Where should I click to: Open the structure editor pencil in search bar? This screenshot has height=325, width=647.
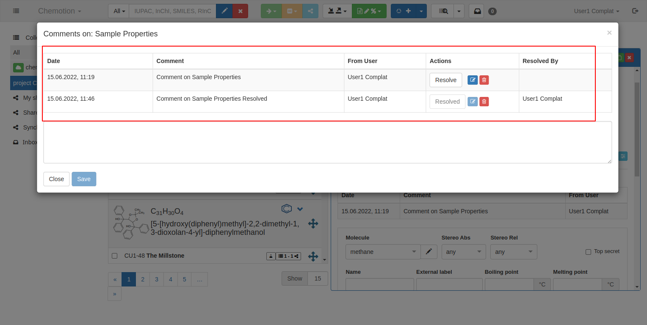pos(224,11)
